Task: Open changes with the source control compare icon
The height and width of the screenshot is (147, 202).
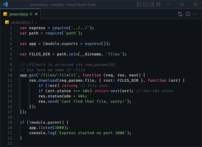Action: (180, 14)
